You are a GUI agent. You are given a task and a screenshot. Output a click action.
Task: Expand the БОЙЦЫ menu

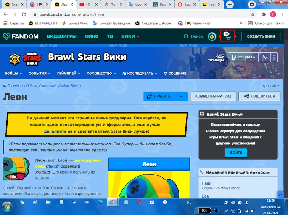point(13,73)
